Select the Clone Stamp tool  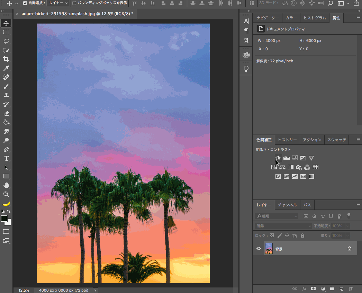pos(6,95)
